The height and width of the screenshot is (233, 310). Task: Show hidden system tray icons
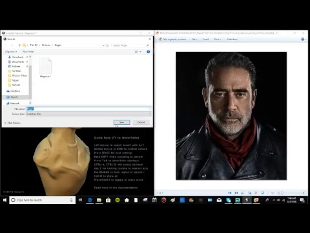point(274,200)
